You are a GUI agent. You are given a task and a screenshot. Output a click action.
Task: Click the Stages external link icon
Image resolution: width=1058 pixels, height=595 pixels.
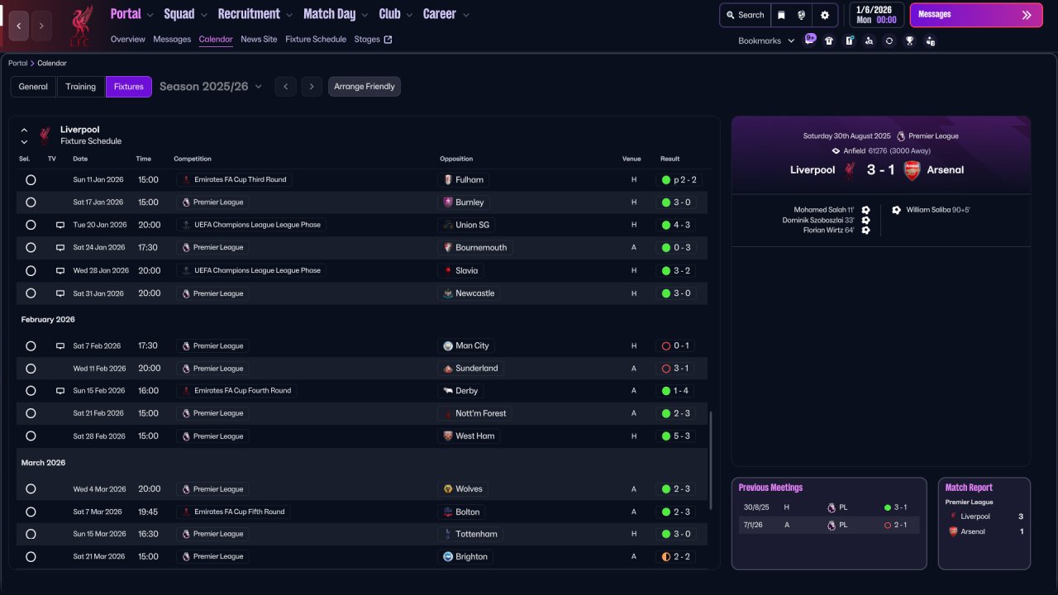click(x=388, y=39)
